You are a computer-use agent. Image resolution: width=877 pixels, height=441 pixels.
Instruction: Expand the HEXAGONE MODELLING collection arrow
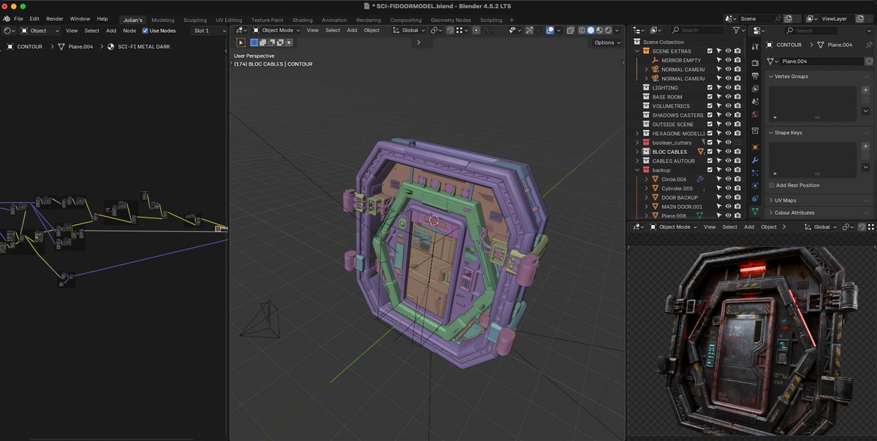point(637,134)
